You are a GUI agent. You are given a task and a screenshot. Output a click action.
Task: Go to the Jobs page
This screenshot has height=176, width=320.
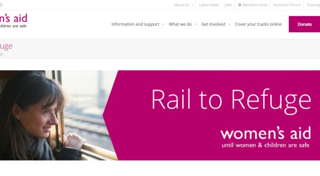(x=228, y=5)
